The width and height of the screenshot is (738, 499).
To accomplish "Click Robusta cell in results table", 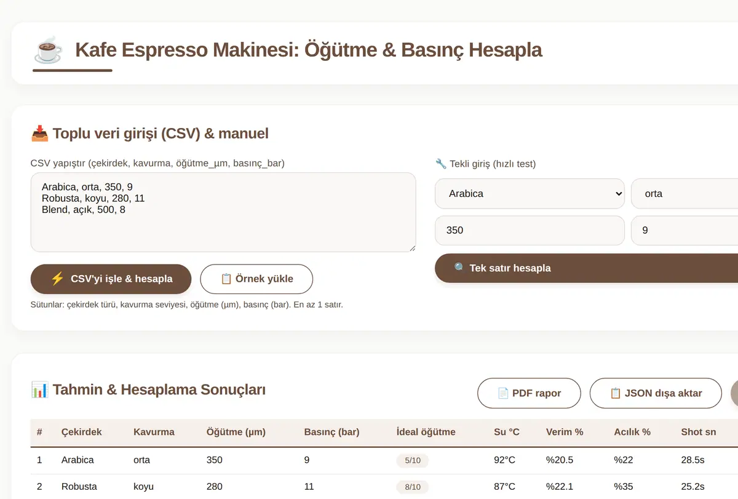I will 79,486.
